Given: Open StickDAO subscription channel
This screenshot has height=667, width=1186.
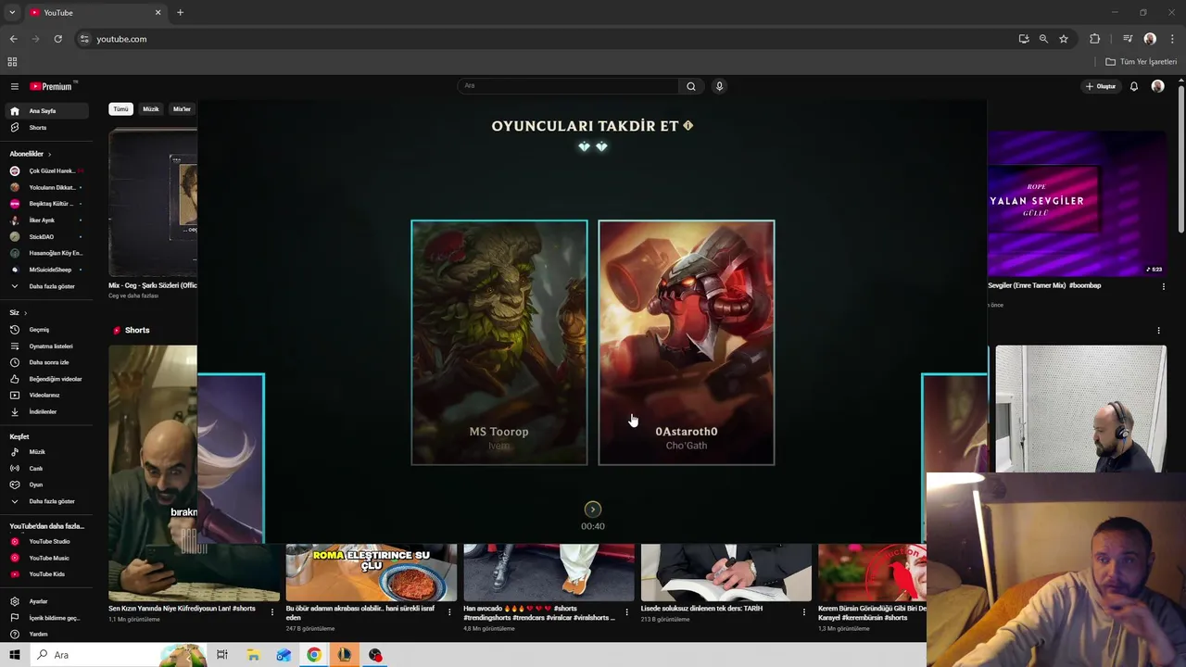Looking at the screenshot, I should pyautogui.click(x=48, y=237).
